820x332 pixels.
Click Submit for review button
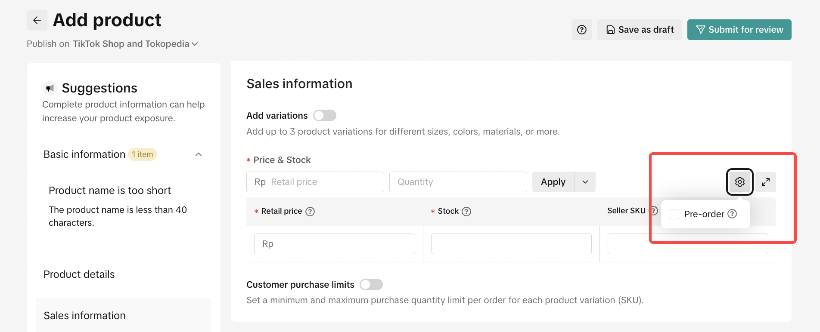(x=739, y=30)
